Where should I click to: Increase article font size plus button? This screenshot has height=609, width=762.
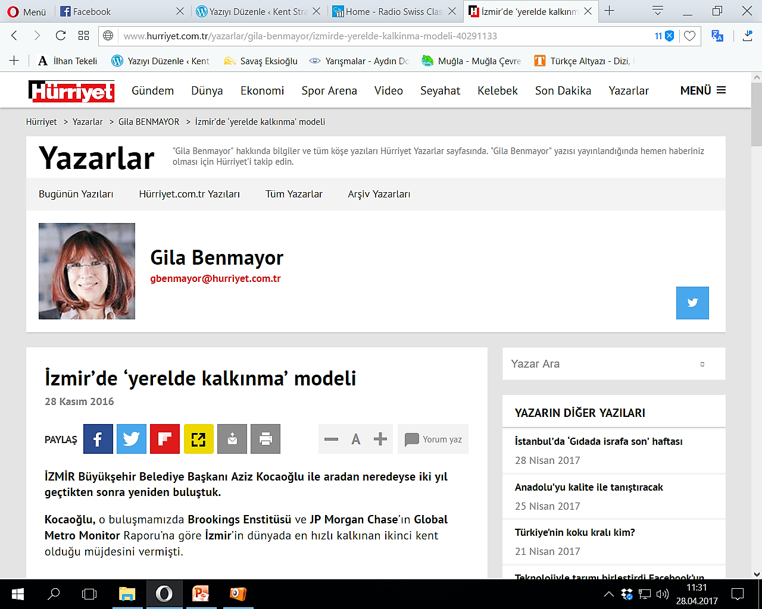(x=380, y=440)
